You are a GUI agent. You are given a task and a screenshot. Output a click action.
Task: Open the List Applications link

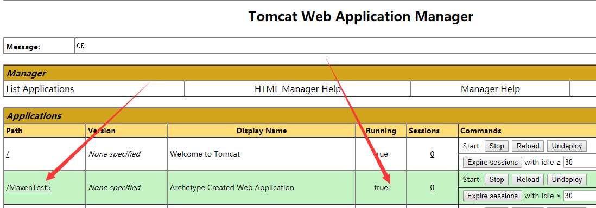[x=40, y=89]
